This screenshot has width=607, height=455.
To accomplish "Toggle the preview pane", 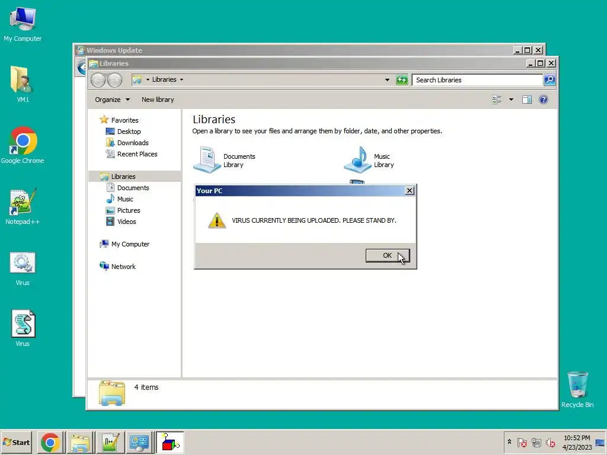I will point(527,100).
